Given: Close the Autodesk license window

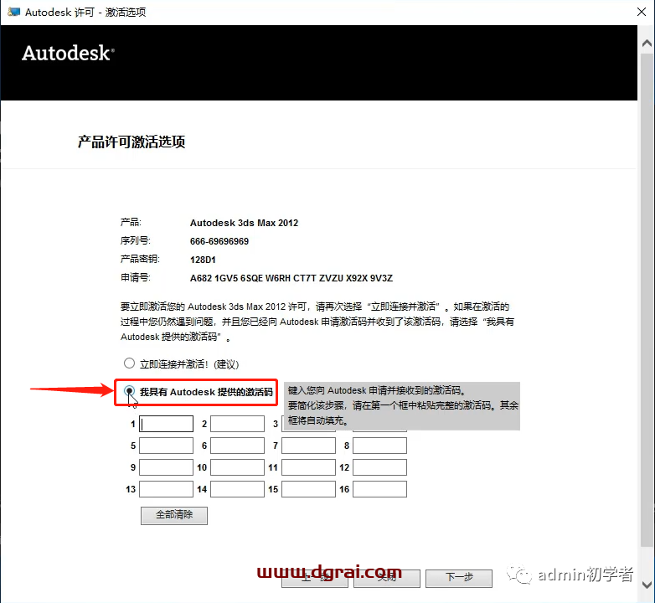Looking at the screenshot, I should [642, 12].
